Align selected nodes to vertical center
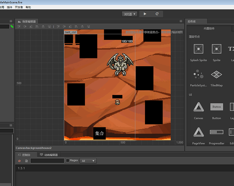This screenshot has width=234, height=186. (x=25, y=26)
